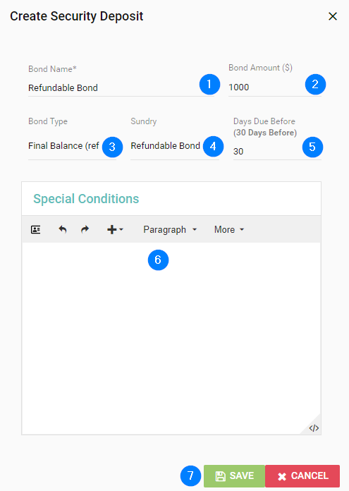
Task: Click the code view icon in editor corner
Action: pyautogui.click(x=314, y=428)
